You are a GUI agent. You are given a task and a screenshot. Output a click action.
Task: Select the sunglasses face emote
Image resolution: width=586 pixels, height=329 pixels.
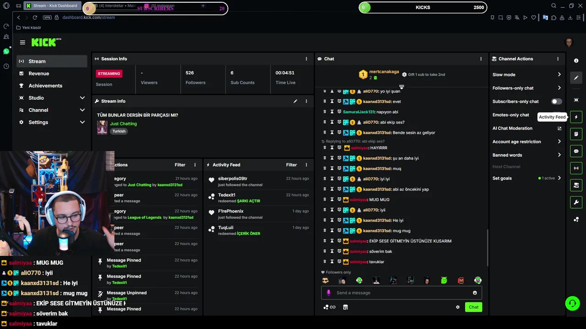(325, 281)
